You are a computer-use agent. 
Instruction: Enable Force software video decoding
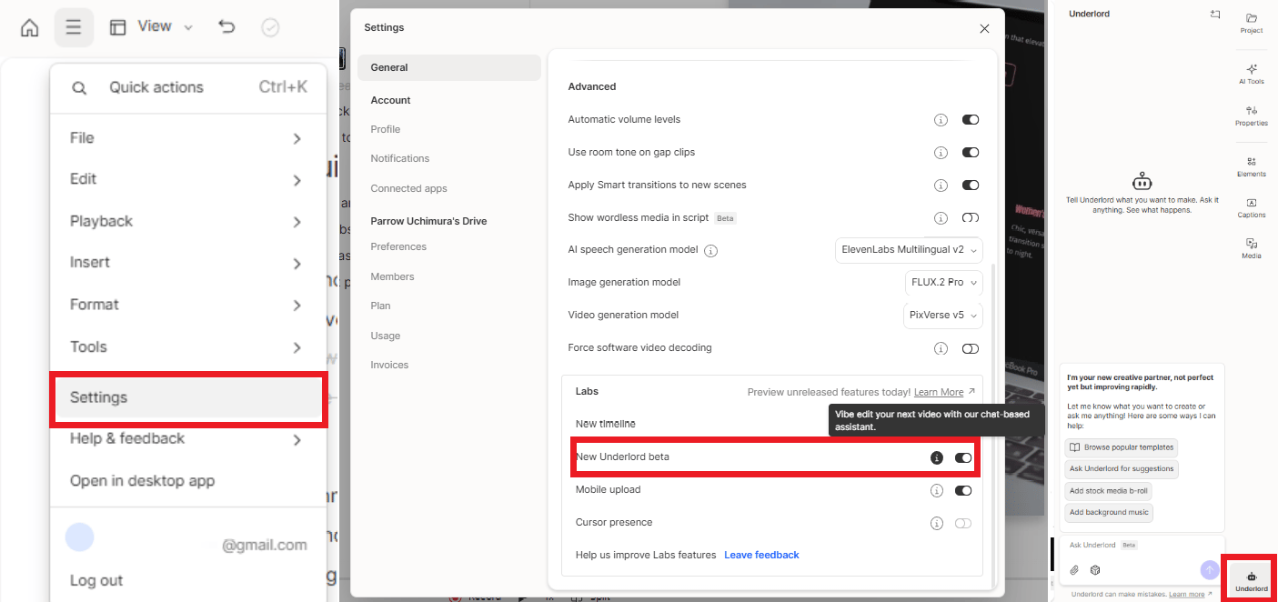click(971, 348)
